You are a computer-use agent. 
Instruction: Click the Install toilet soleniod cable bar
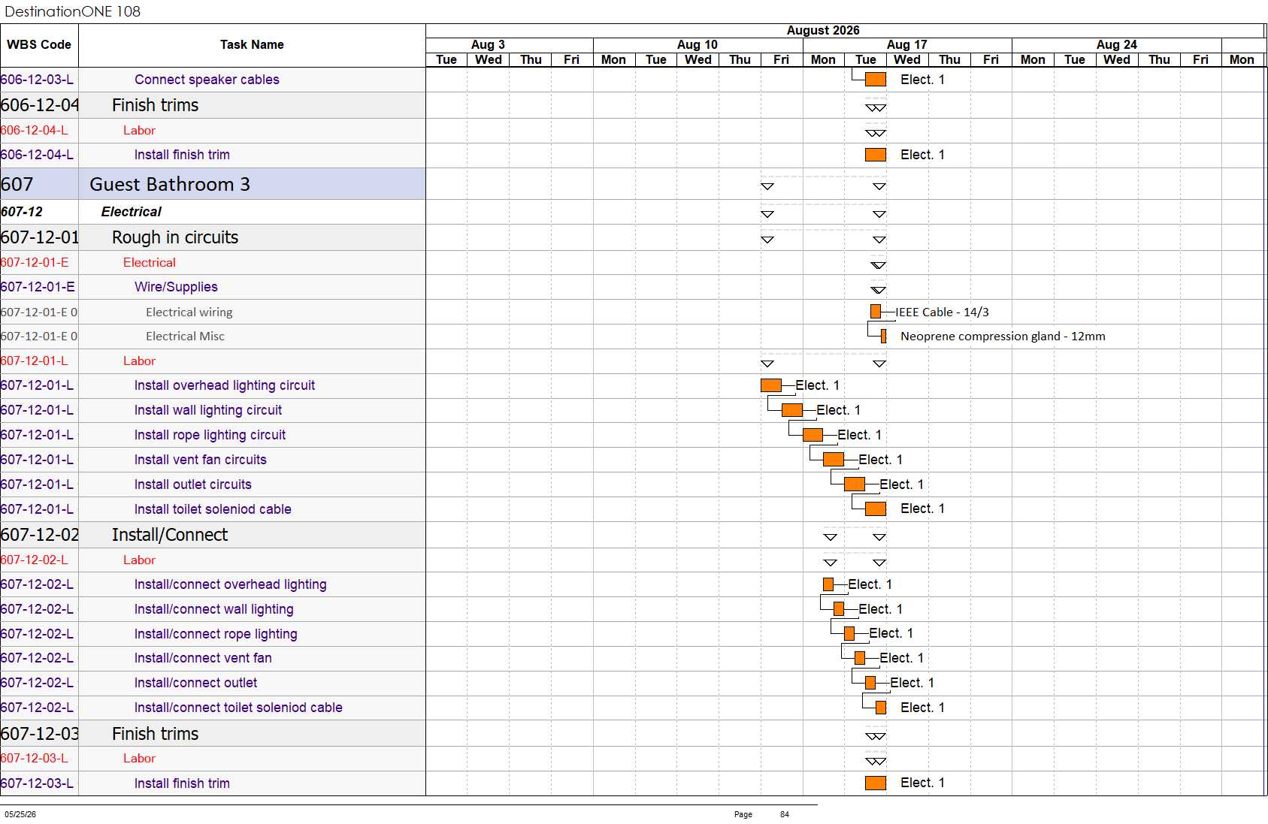click(x=876, y=509)
